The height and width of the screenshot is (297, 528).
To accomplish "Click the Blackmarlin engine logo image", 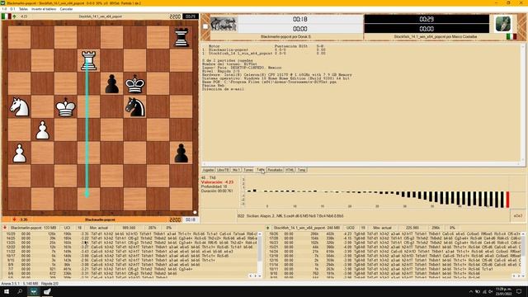I will [x=224, y=24].
